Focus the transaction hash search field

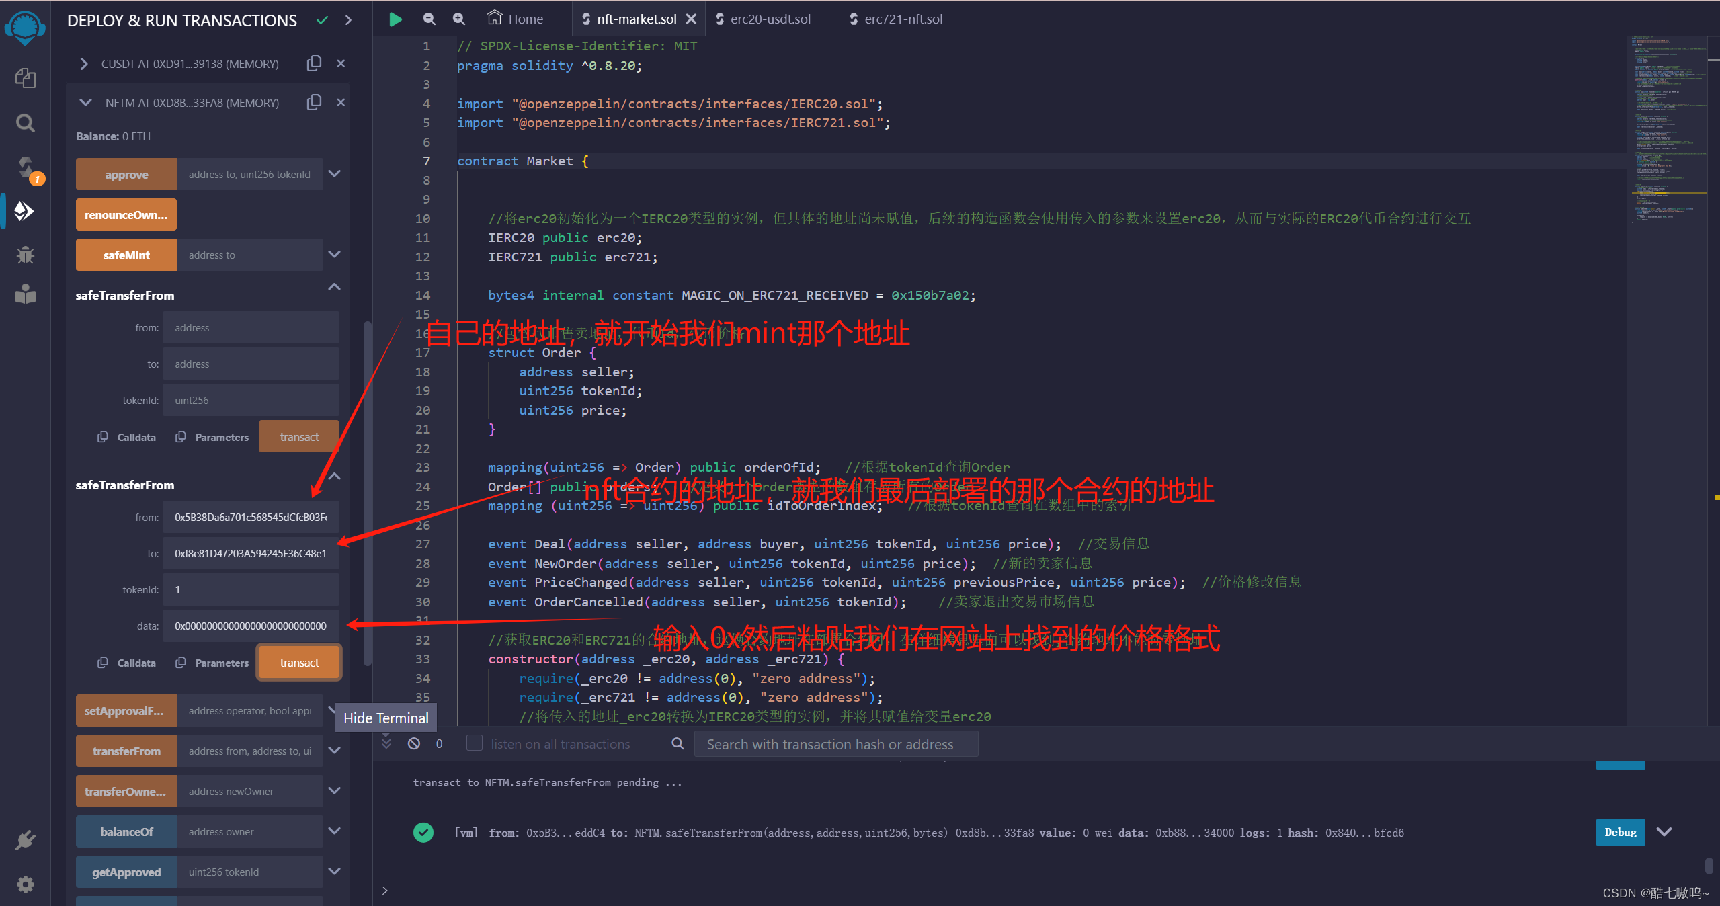836,744
